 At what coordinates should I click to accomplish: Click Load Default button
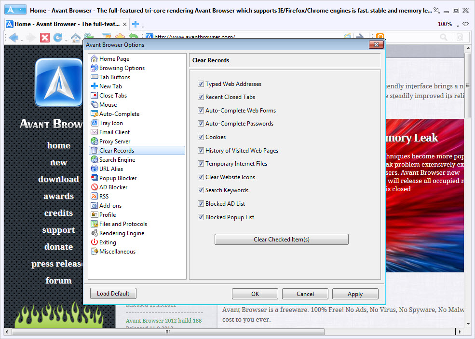[113, 294]
